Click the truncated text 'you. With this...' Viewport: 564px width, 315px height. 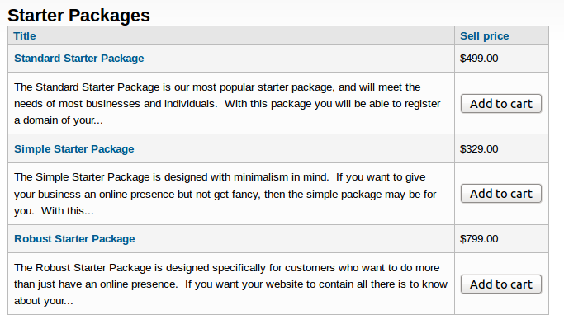tap(54, 211)
